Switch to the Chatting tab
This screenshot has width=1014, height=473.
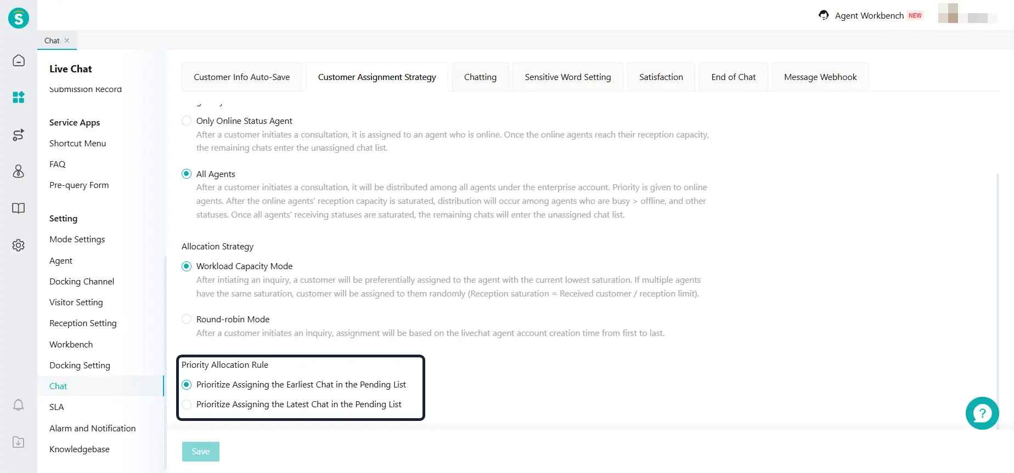coord(480,77)
